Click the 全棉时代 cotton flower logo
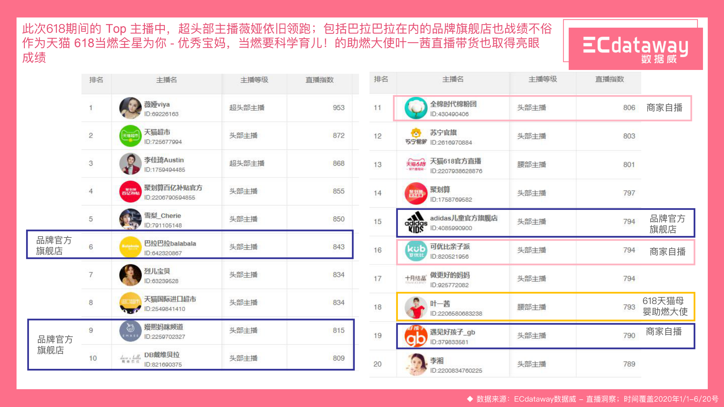Screen dimensions: 724x407 416,108
